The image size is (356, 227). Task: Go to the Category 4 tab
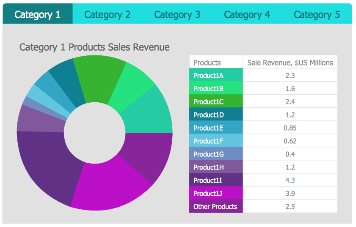(x=247, y=14)
